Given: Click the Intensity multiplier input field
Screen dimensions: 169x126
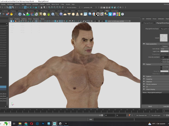Looking at the screenshot, I should coord(165,57).
